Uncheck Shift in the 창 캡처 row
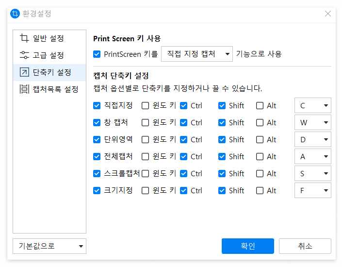 click(222, 122)
